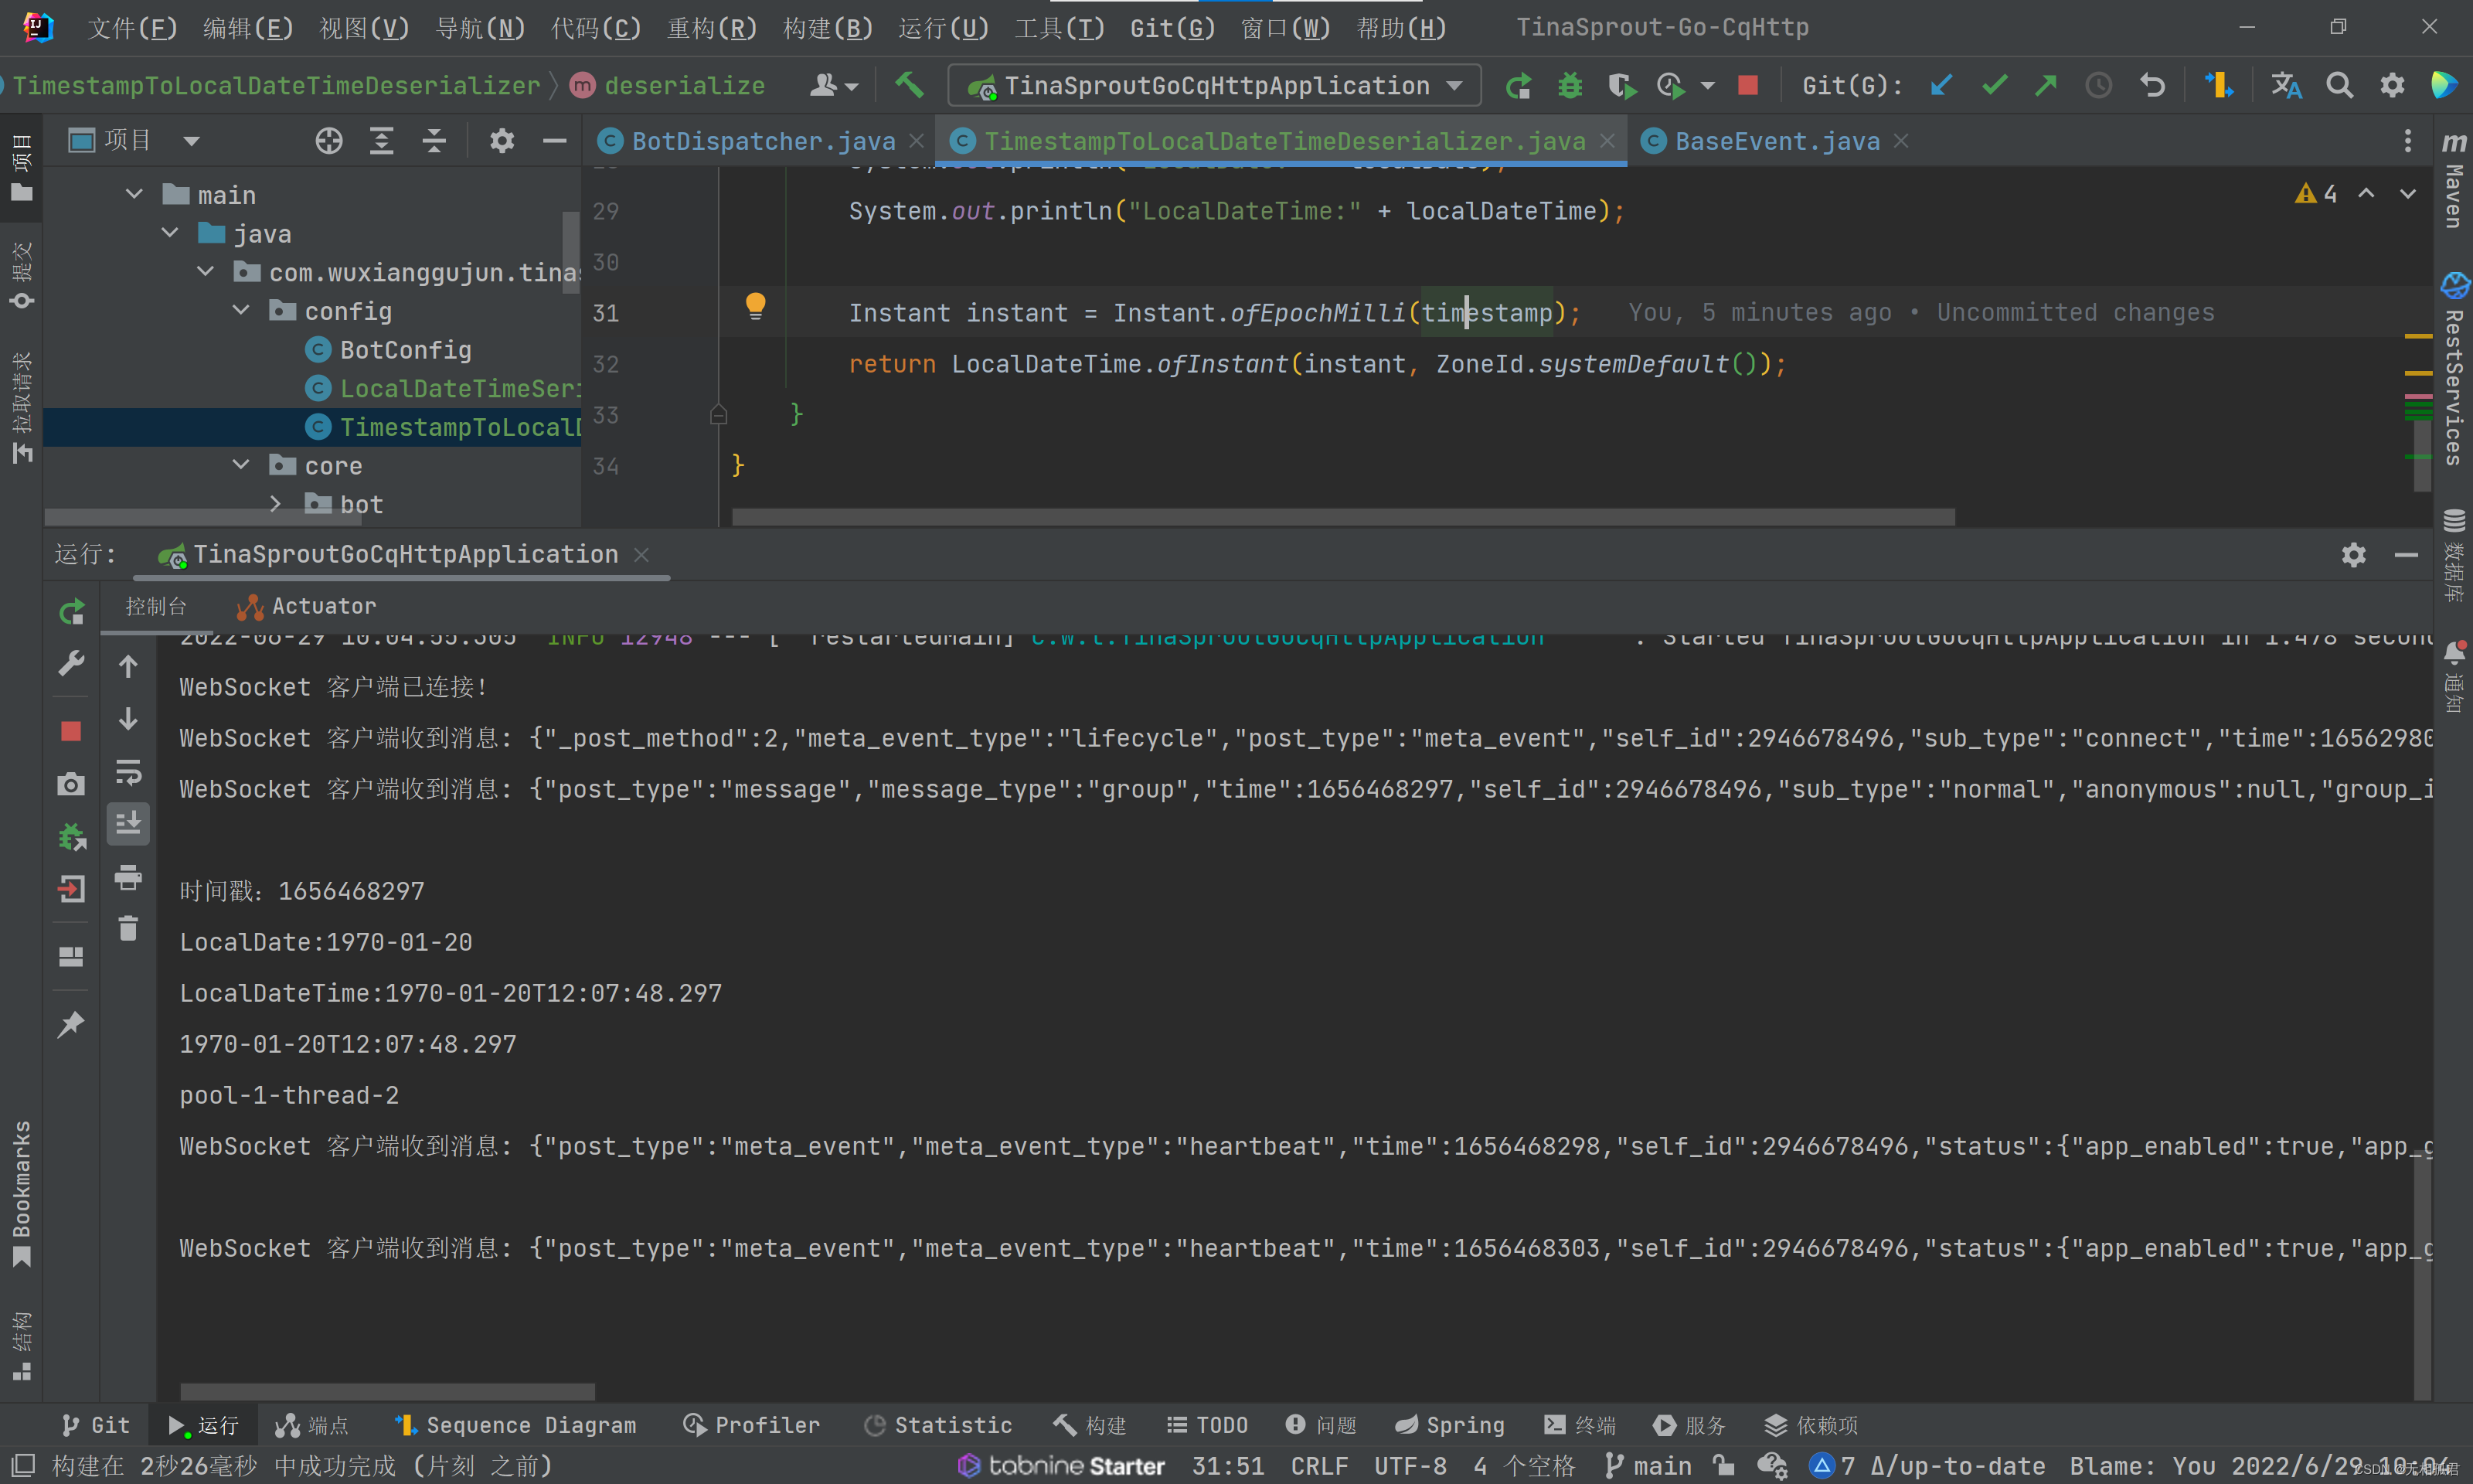The height and width of the screenshot is (1484, 2473).
Task: Toggle Bookmarks tool window stripe
Action: click(x=22, y=1193)
